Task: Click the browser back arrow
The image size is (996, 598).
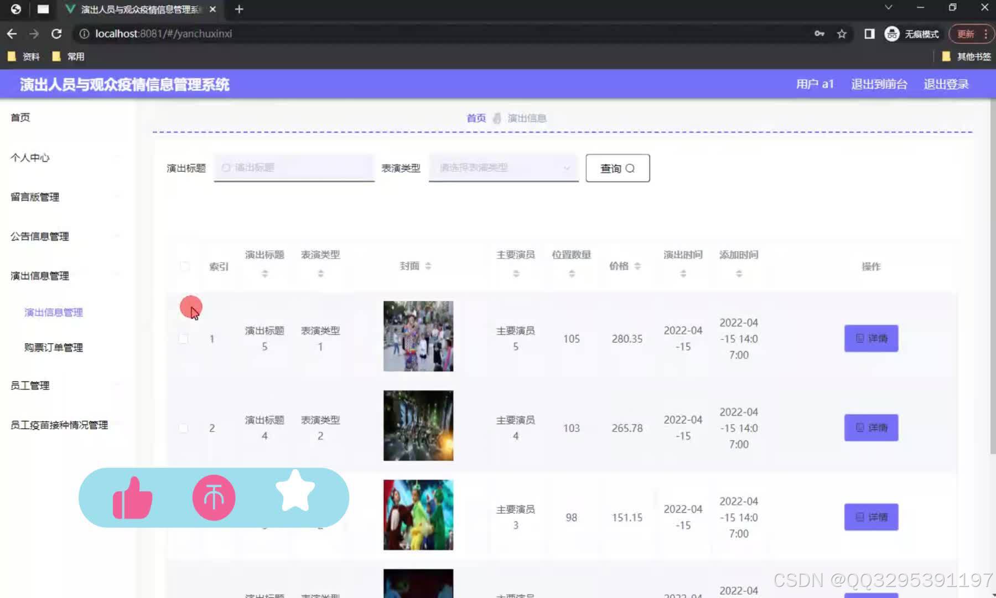Action: (12, 34)
